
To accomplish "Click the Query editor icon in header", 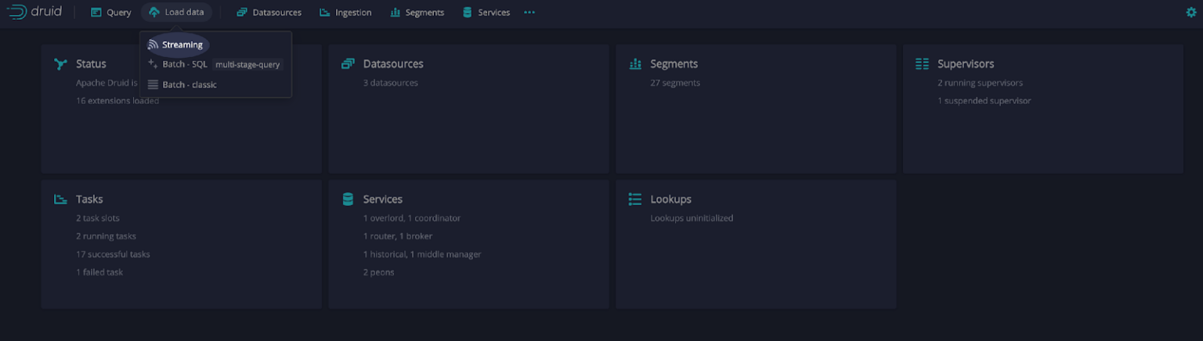I will pos(96,13).
